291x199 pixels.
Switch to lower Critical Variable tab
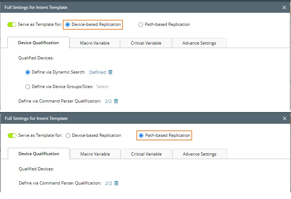[x=146, y=154]
